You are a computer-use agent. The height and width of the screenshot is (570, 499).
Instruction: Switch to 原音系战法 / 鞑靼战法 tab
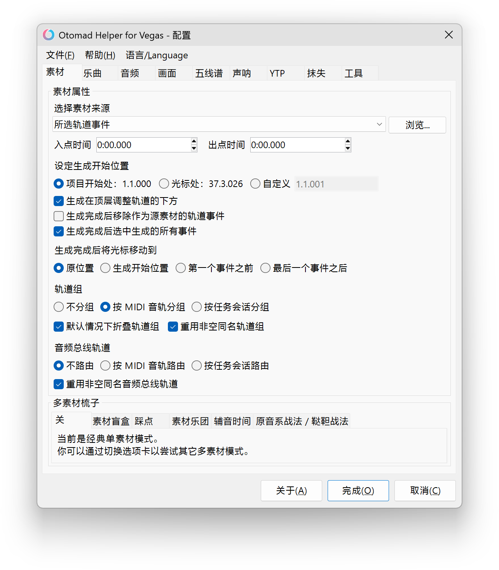(302, 421)
